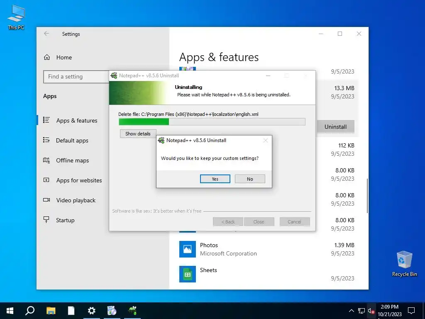Click the blank document taskbar icon
Image resolution: width=425 pixels, height=319 pixels.
pyautogui.click(x=71, y=311)
